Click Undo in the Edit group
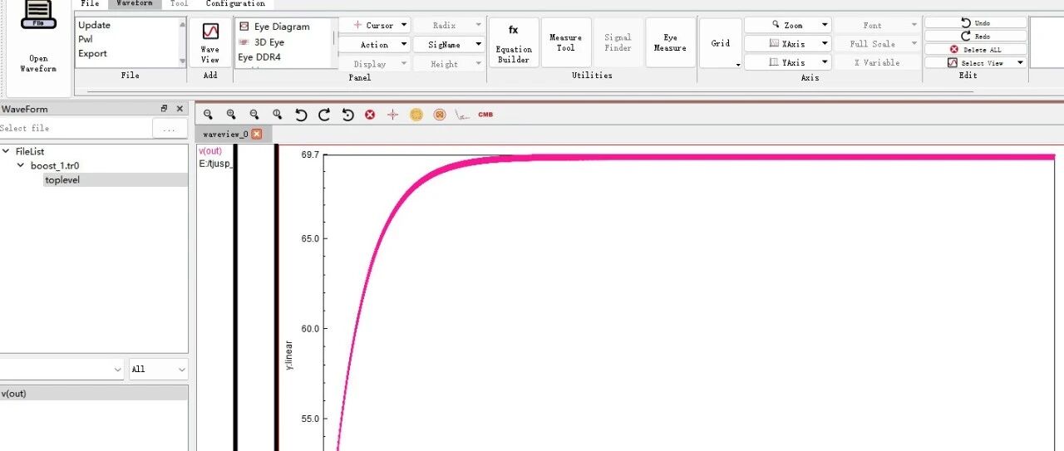Screen dimensions: 1064x451 tap(975, 23)
